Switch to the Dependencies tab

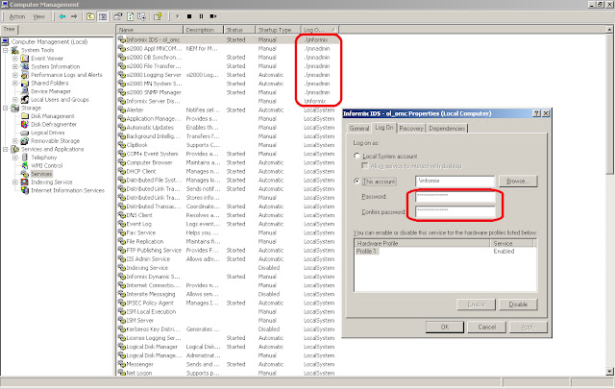coord(447,129)
